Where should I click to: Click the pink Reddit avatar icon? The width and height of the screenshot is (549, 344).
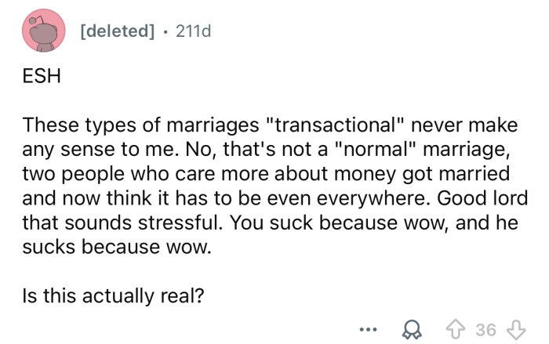(x=45, y=32)
